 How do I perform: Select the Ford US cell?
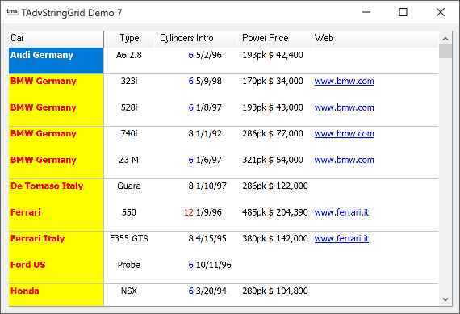coord(56,270)
